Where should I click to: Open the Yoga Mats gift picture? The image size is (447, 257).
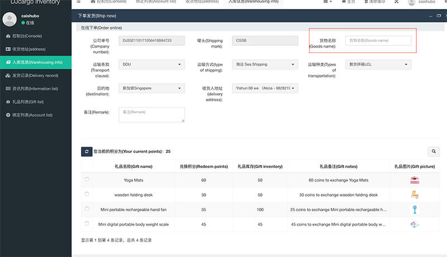pyautogui.click(x=415, y=180)
